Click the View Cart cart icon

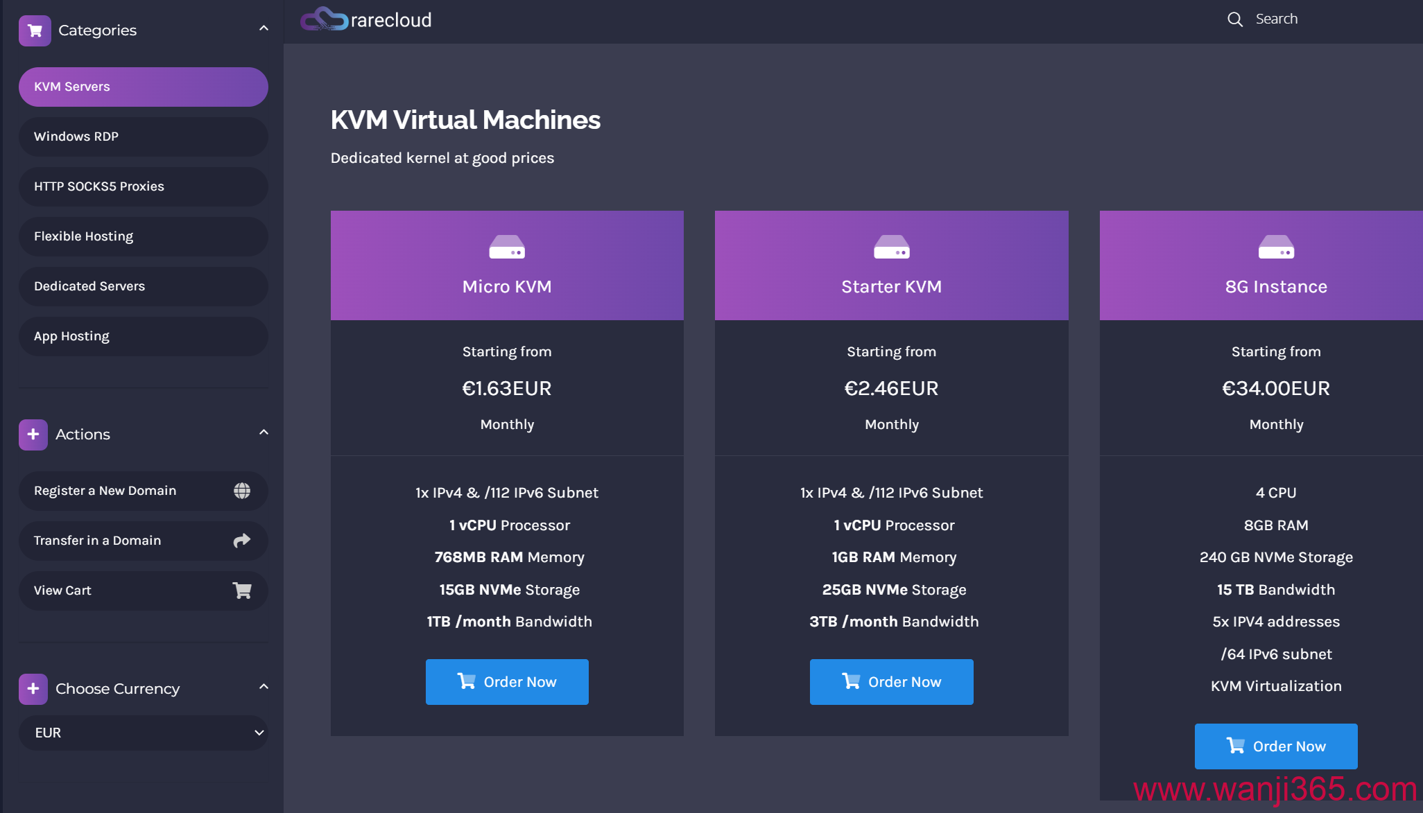pos(241,591)
